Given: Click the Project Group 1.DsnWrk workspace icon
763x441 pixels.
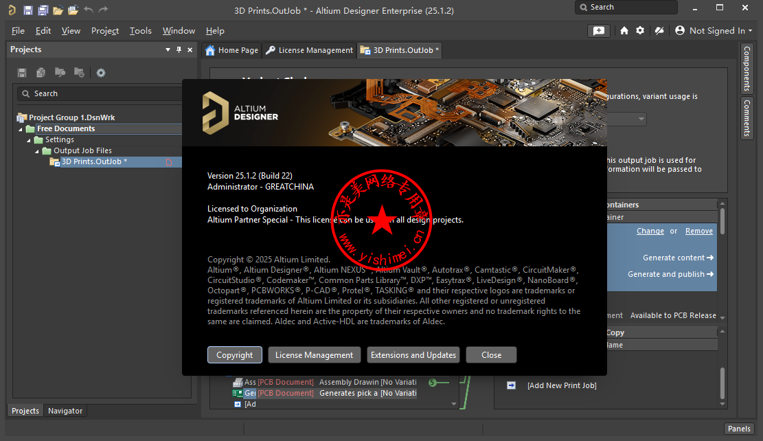Looking at the screenshot, I should pyautogui.click(x=21, y=117).
